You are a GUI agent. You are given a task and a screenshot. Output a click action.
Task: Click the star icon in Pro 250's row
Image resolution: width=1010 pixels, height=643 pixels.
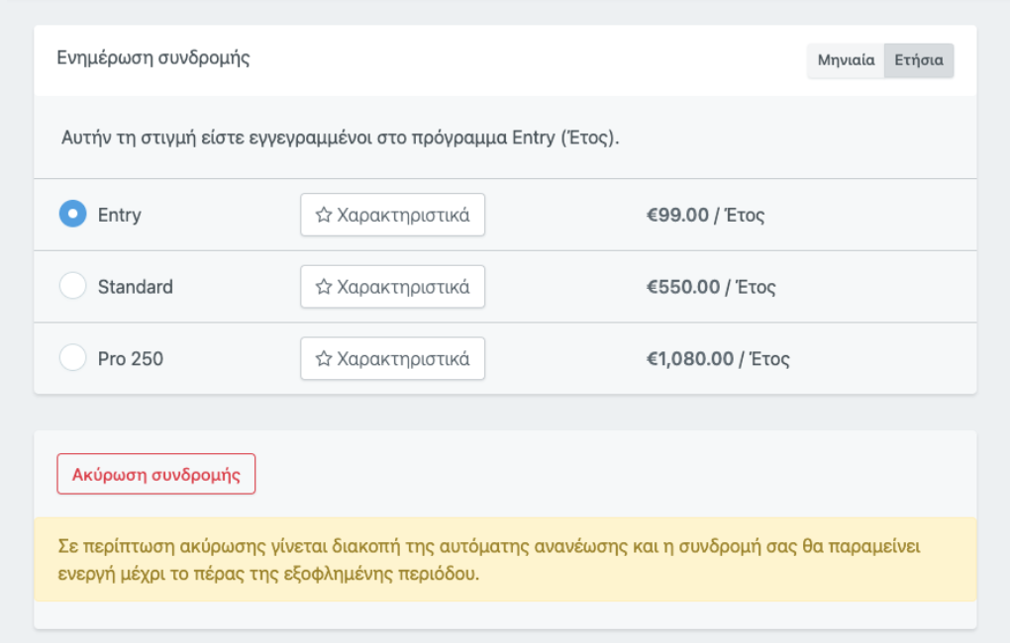(323, 358)
